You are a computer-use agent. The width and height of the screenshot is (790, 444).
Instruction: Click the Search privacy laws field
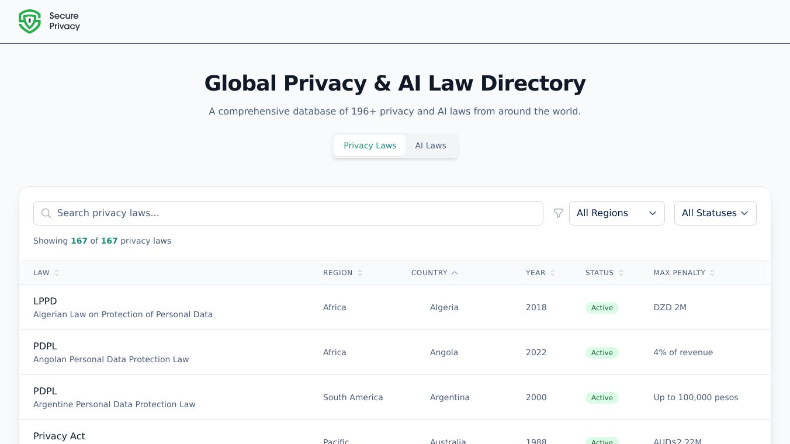click(292, 213)
